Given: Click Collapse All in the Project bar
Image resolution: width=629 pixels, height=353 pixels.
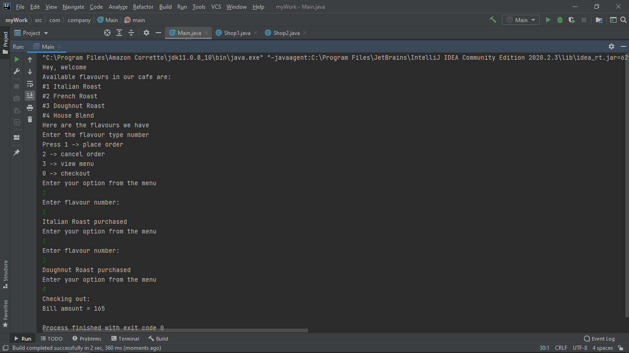Looking at the screenshot, I should 131,33.
